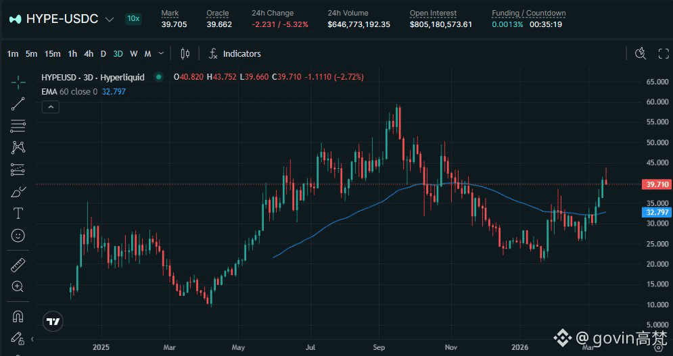Screen dimensions: 673x356
Task: Click the 2026 time axis label
Action: 519,347
